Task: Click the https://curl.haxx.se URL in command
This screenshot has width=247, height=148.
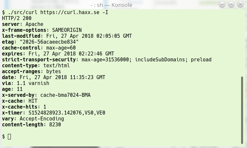Action: (x=70, y=12)
